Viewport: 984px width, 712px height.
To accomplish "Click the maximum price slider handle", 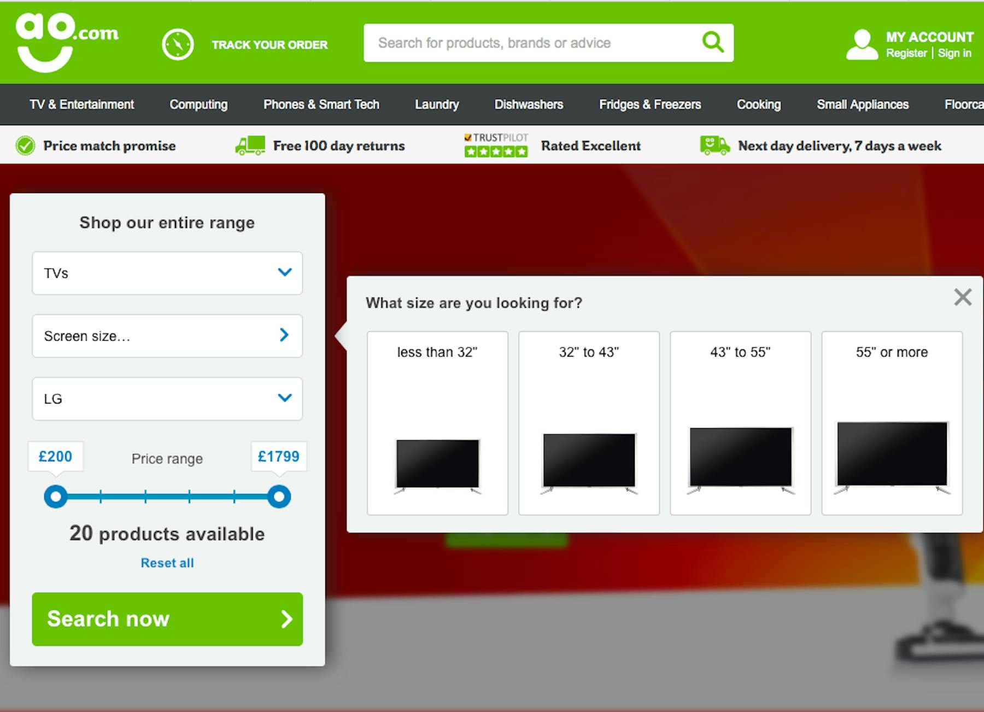I will pos(279,497).
